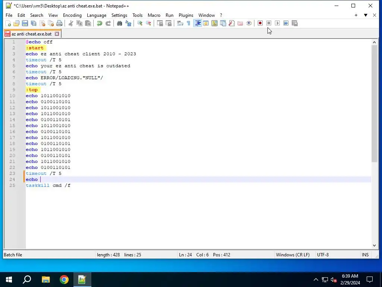
Task: Open the ? help menu
Action: point(221,15)
